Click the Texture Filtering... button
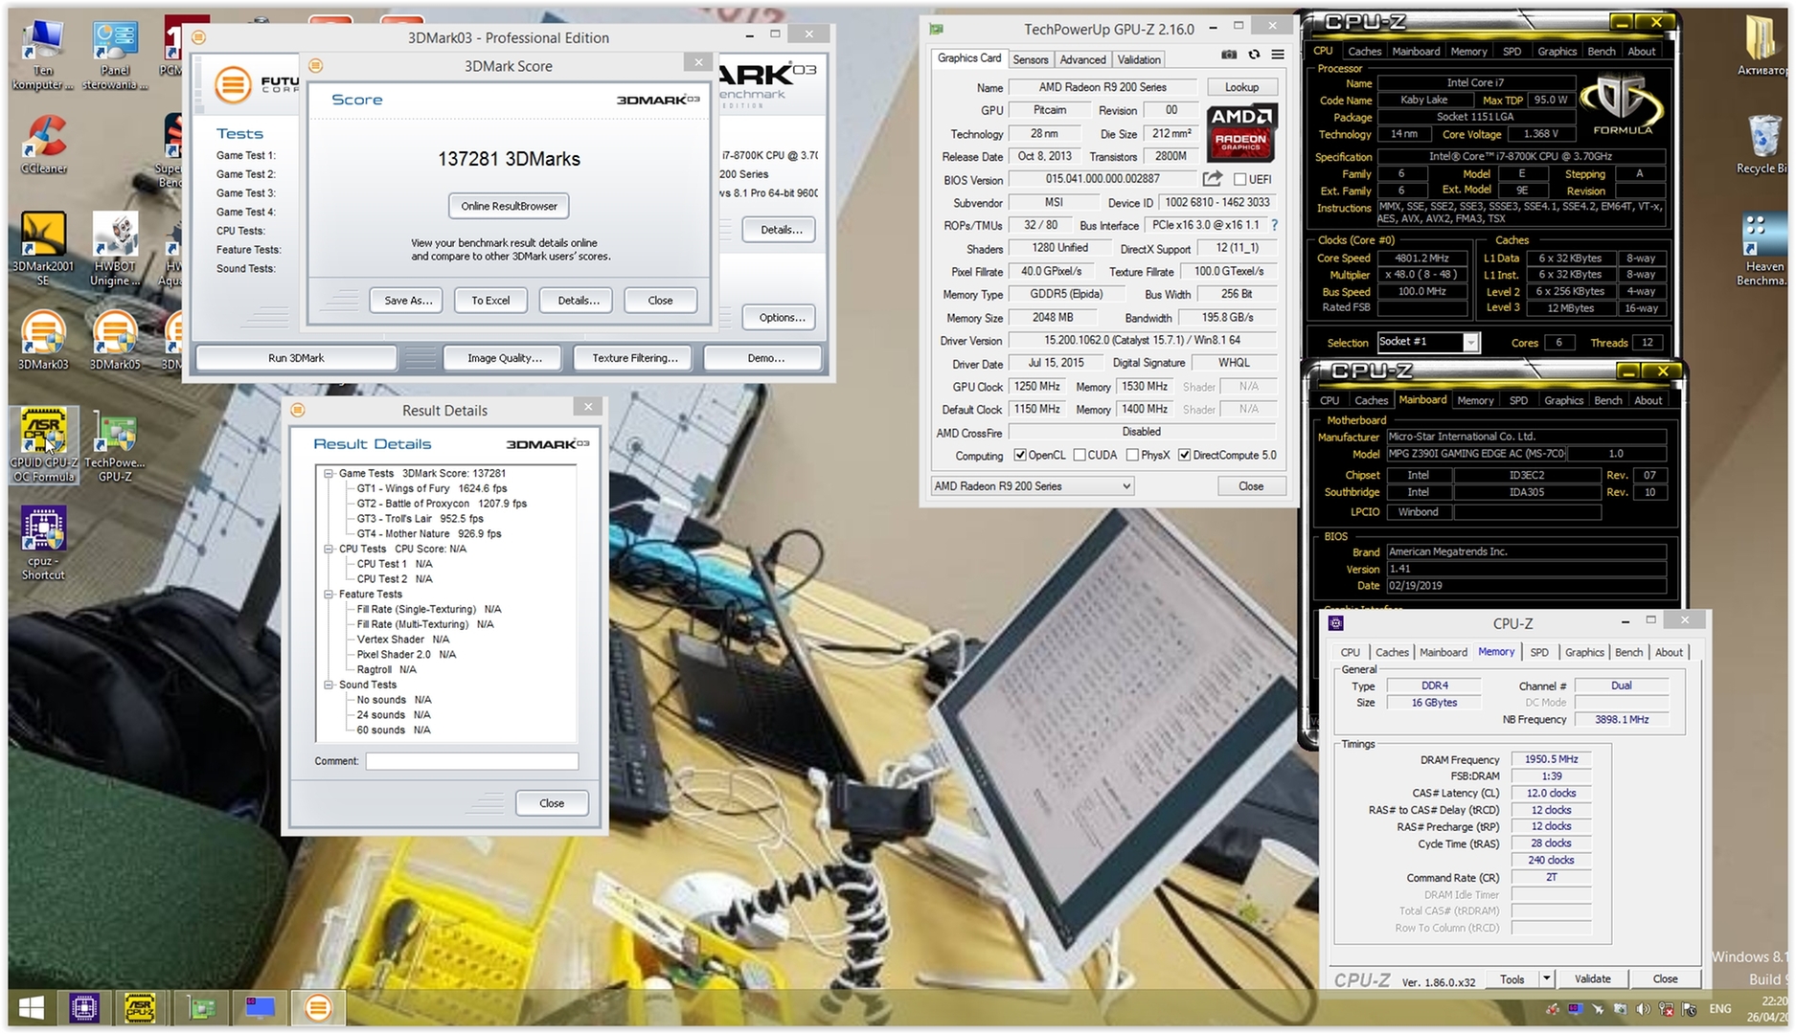Screen dimensions: 1796x1034 (634, 358)
